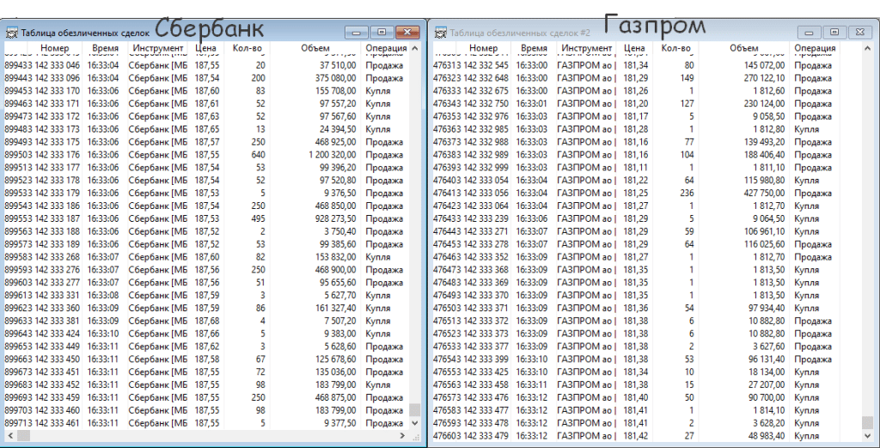Sort Sberbank table by Цена column header
This screenshot has height=448, width=880.
click(x=205, y=49)
